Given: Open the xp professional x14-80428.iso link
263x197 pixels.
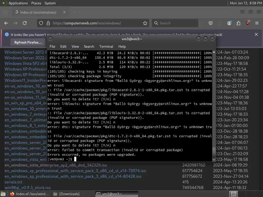Looking at the screenshot, I should click(x=73, y=176).
